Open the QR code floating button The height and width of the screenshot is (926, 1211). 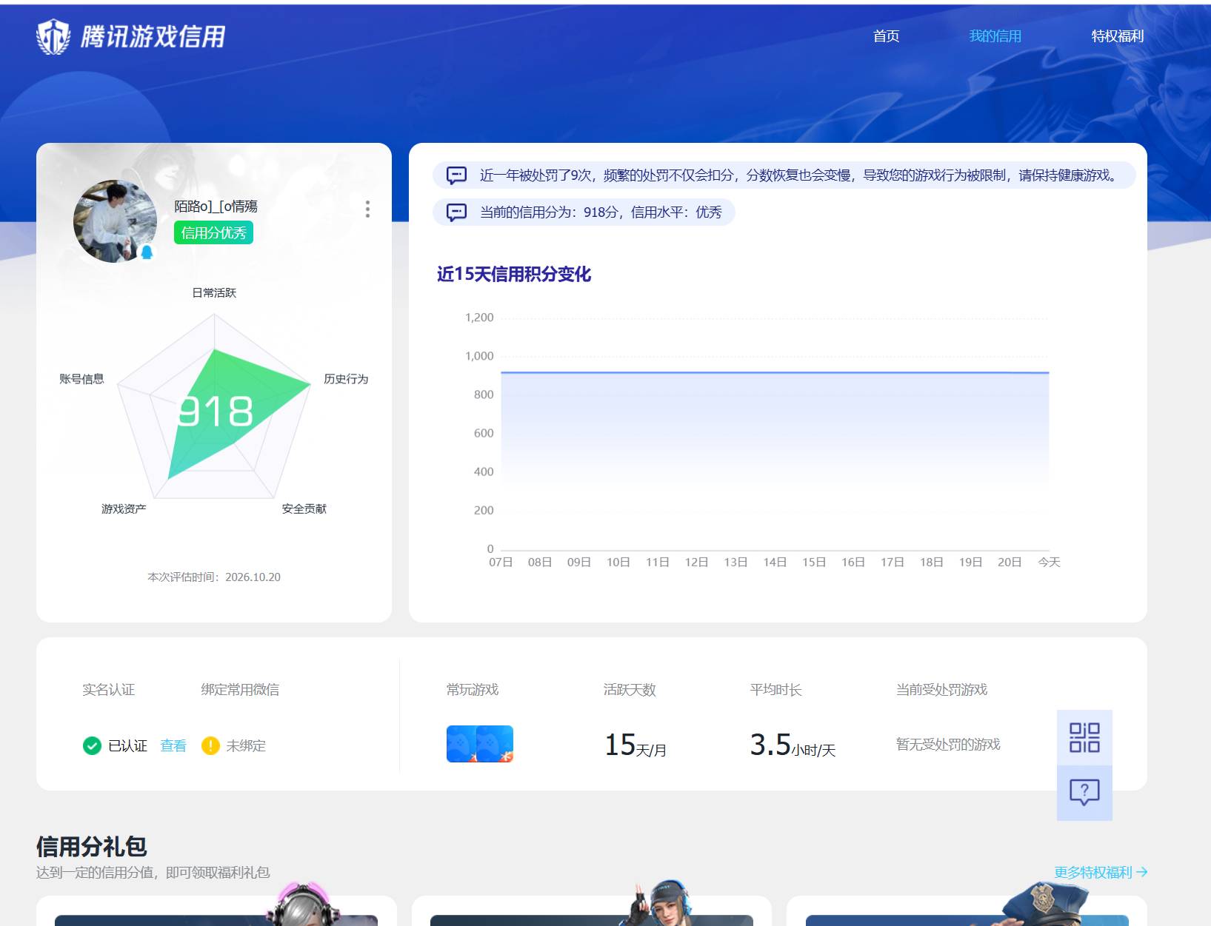point(1084,737)
